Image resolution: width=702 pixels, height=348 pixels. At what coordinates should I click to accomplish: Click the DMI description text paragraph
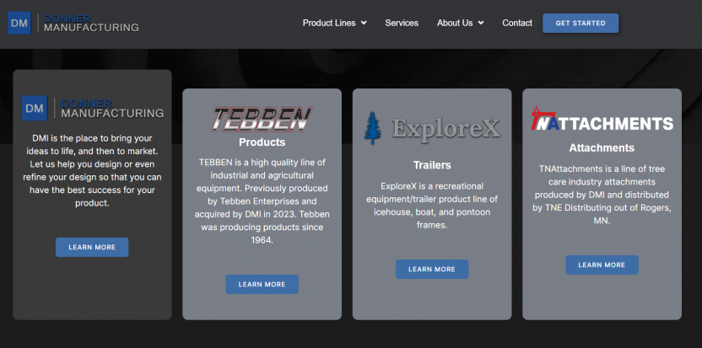tap(92, 170)
